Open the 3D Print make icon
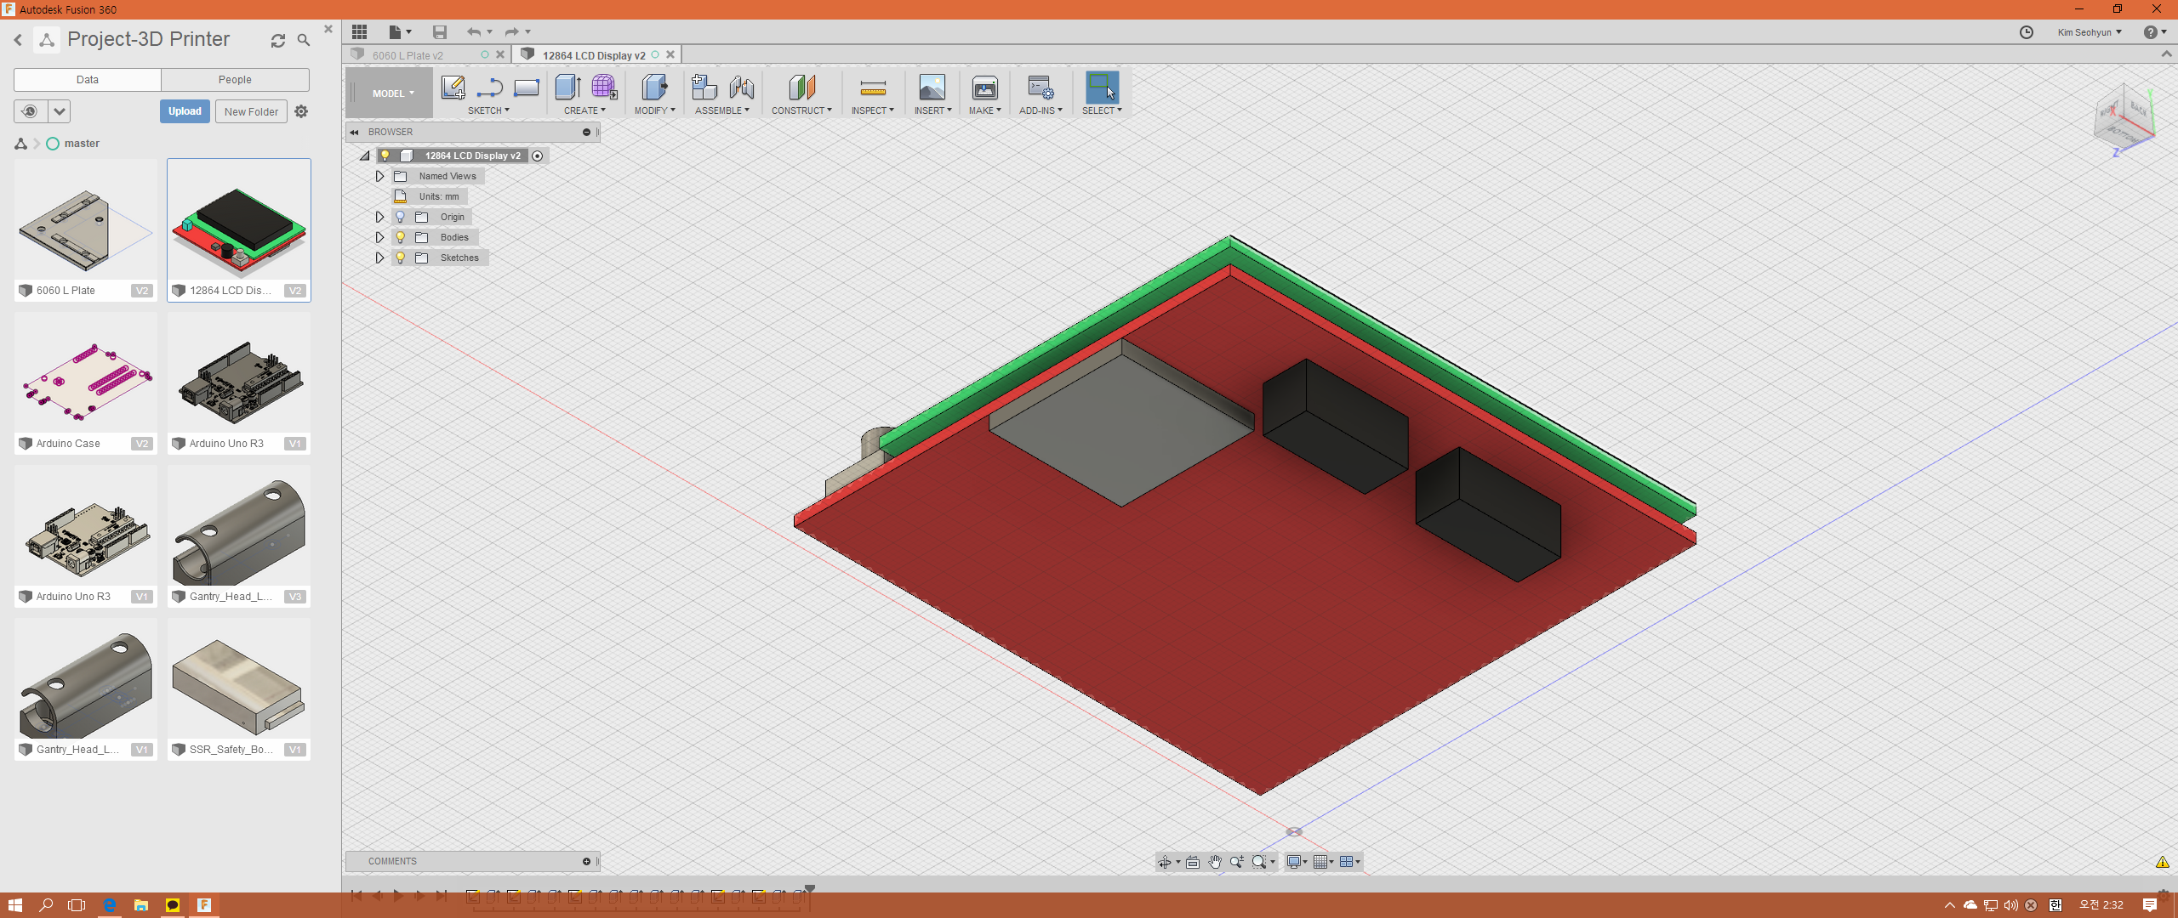The height and width of the screenshot is (918, 2178). coord(984,87)
